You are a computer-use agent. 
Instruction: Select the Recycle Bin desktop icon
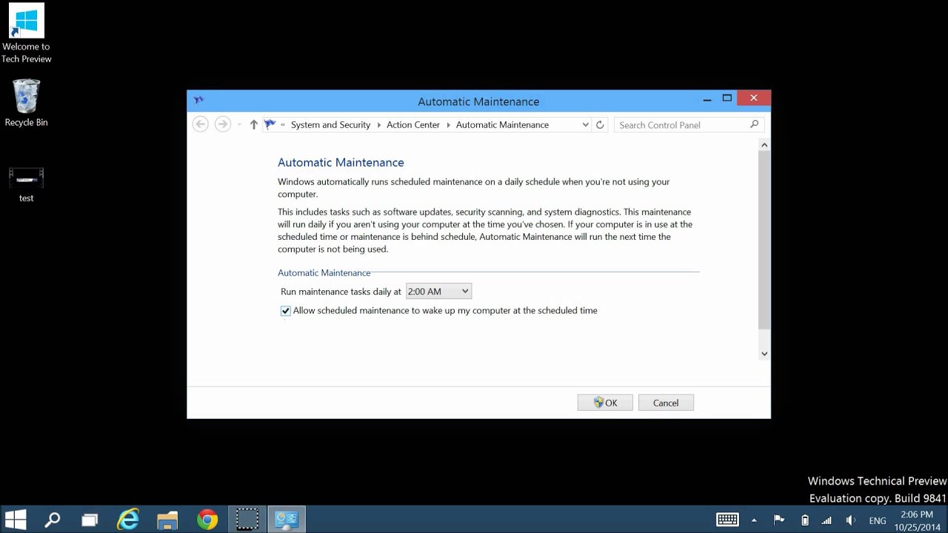pos(26,104)
